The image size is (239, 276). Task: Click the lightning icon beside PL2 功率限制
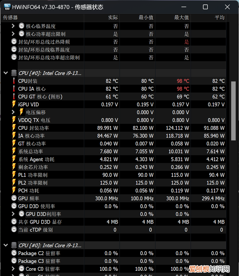pos(14,183)
